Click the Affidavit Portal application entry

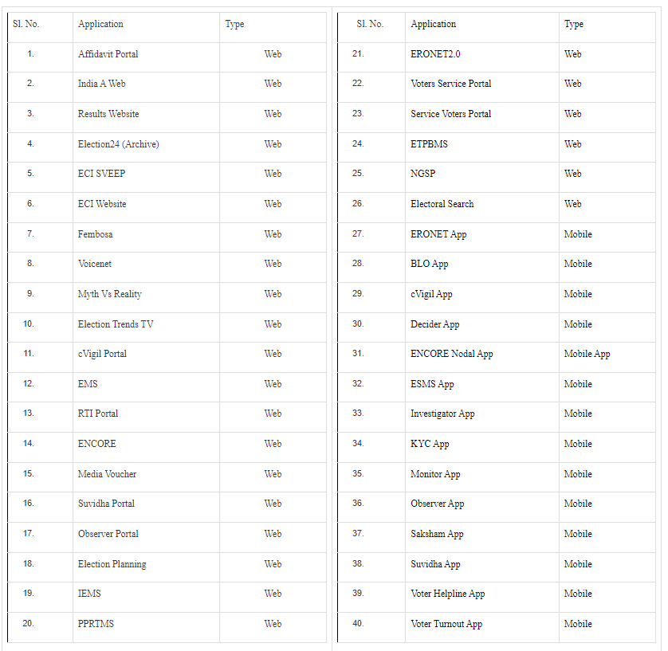pos(108,54)
